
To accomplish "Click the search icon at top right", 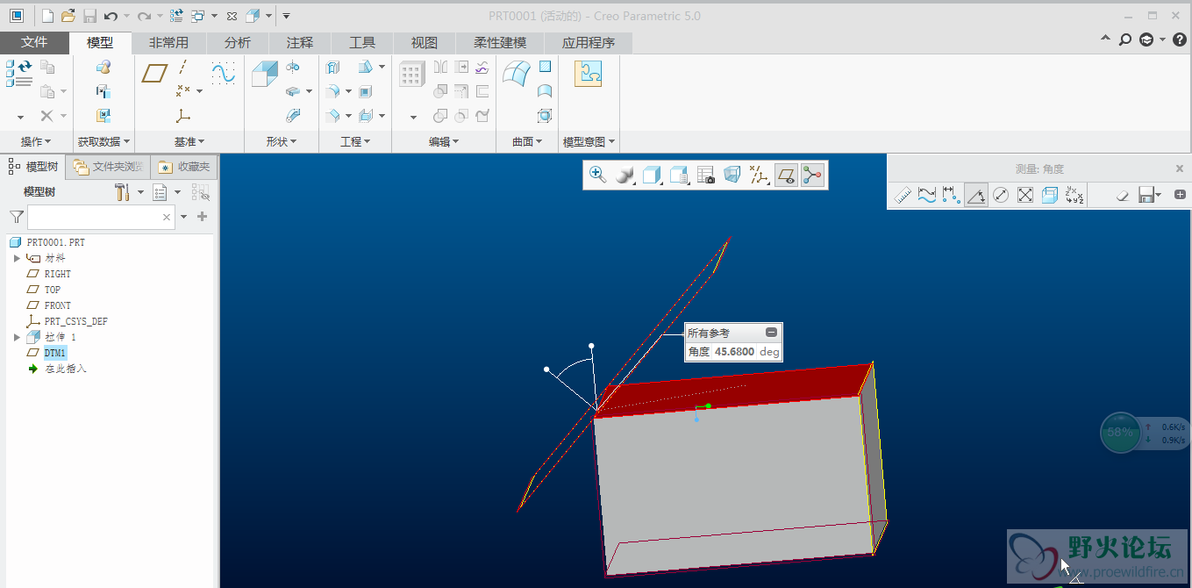I will click(1125, 39).
